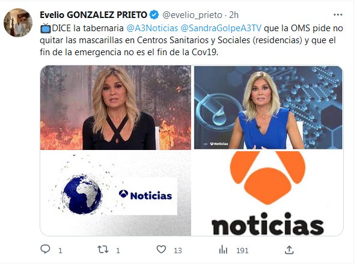View photo of anchor in blue dress
This screenshot has height=264, width=357.
tap(268, 107)
